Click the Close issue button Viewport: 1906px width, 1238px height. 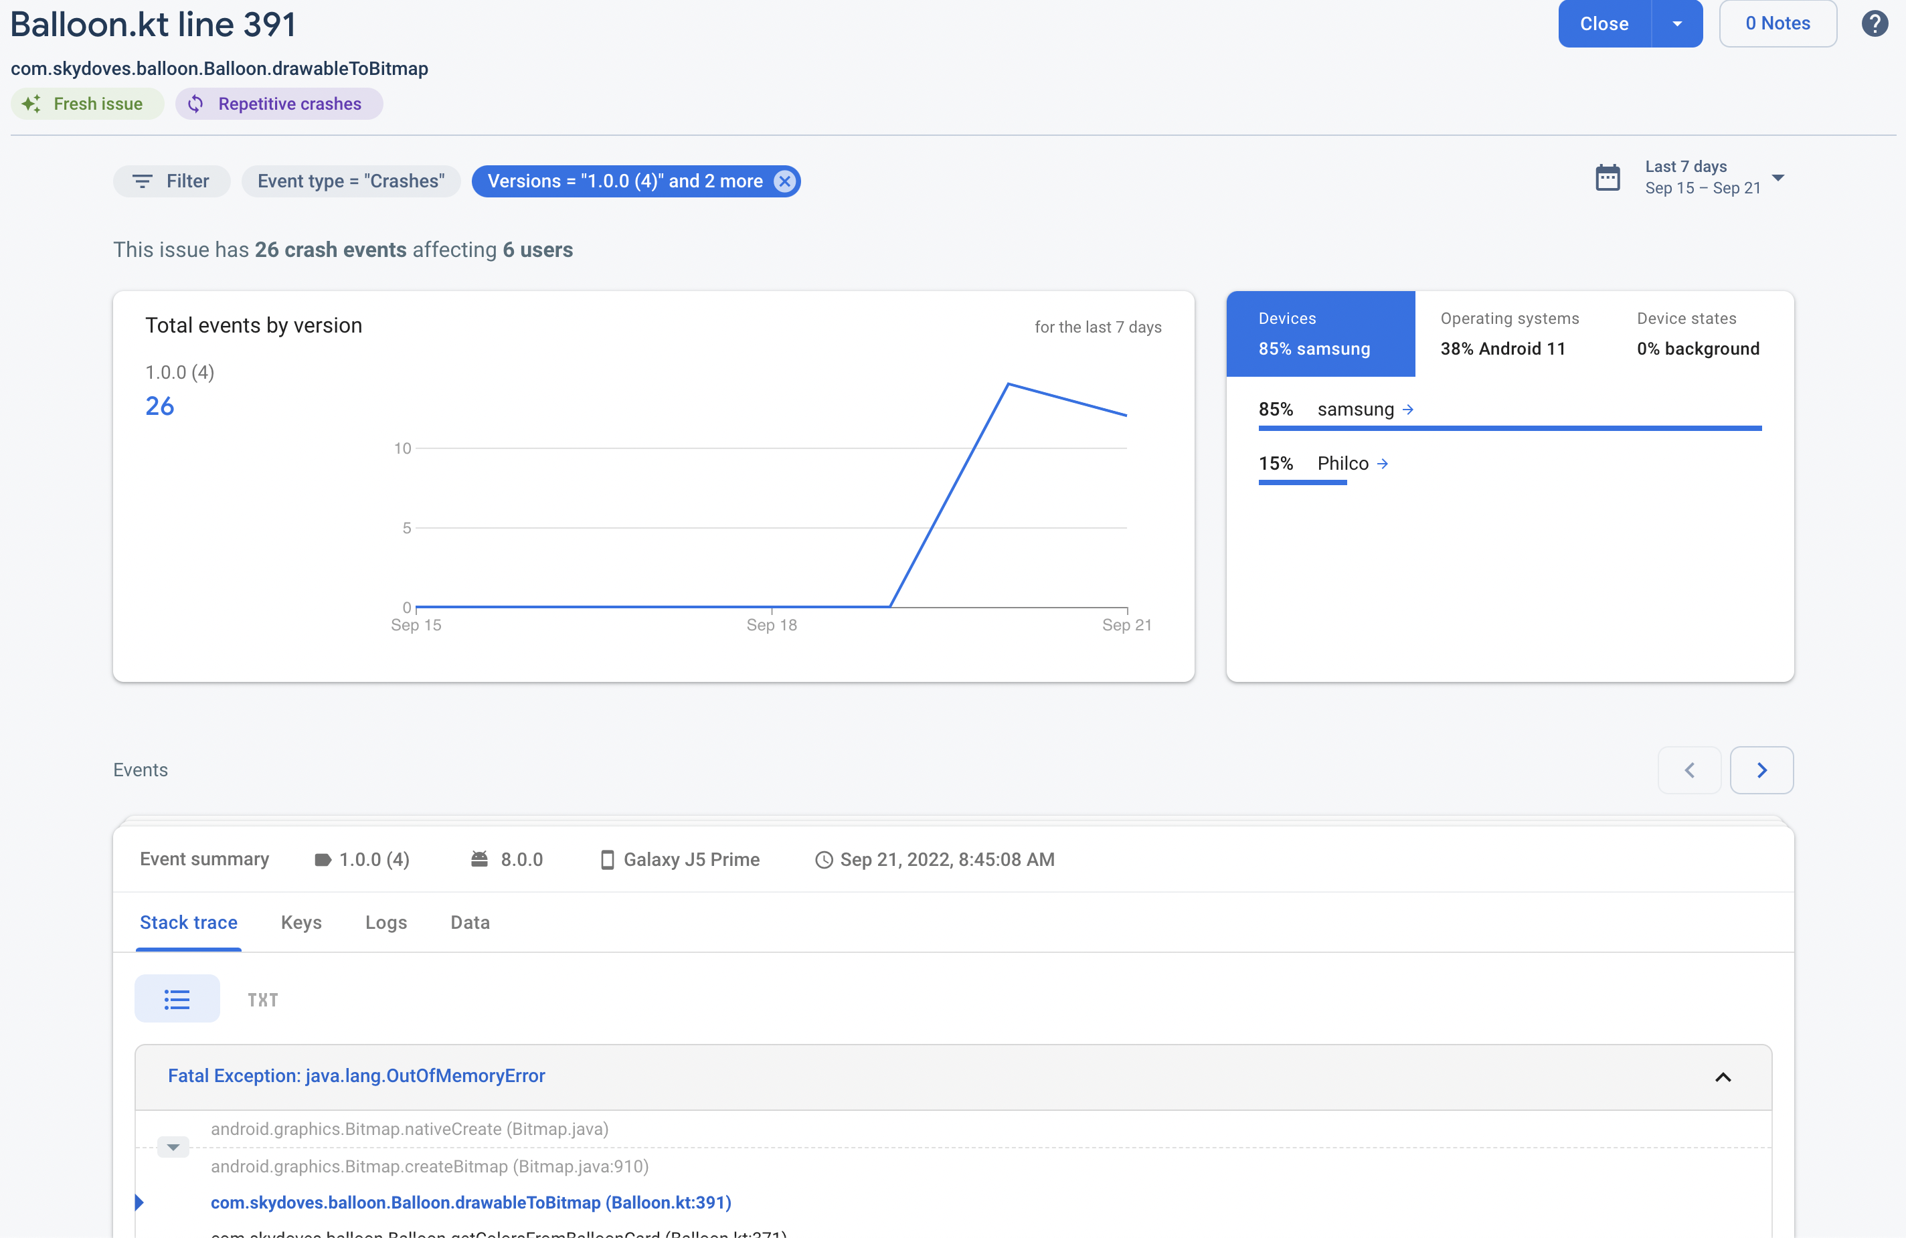pyautogui.click(x=1604, y=24)
